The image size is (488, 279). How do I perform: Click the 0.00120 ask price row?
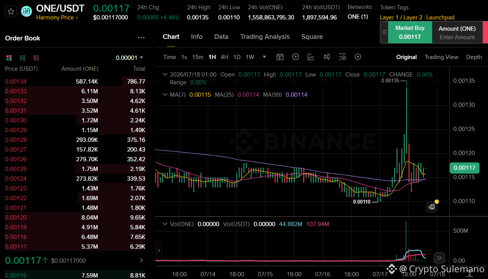pyautogui.click(x=75, y=218)
